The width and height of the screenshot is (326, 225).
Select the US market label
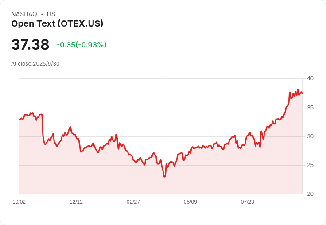tap(51, 14)
